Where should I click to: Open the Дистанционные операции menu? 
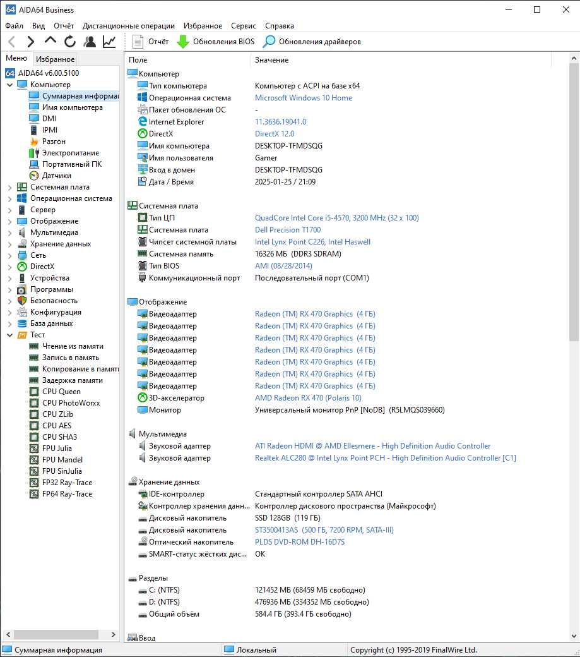[129, 25]
